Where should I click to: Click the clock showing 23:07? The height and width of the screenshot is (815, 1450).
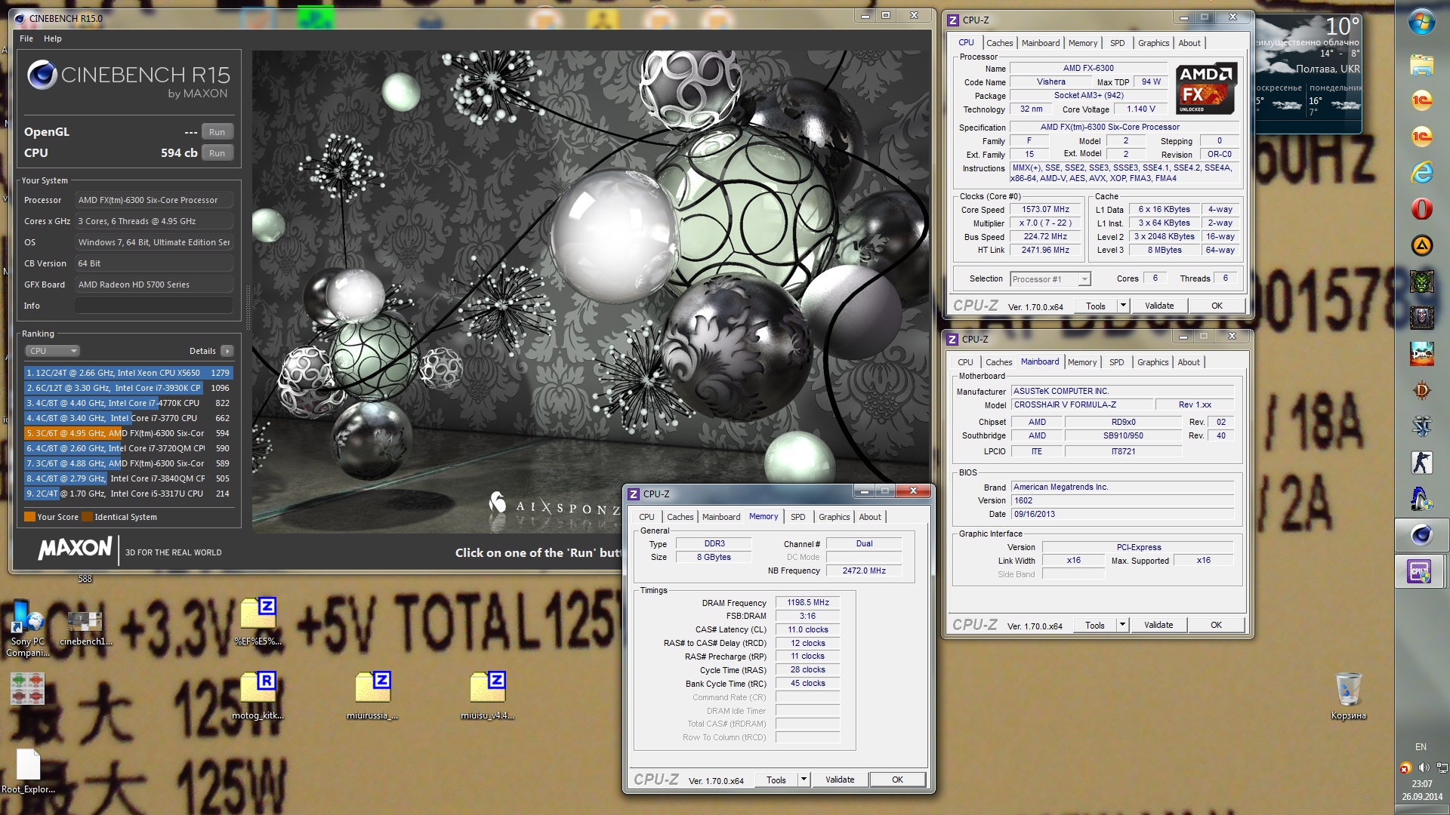[1422, 784]
